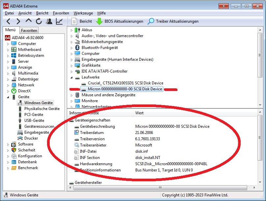
Task: Click the Hardwarekennung row label
Action: point(96,164)
